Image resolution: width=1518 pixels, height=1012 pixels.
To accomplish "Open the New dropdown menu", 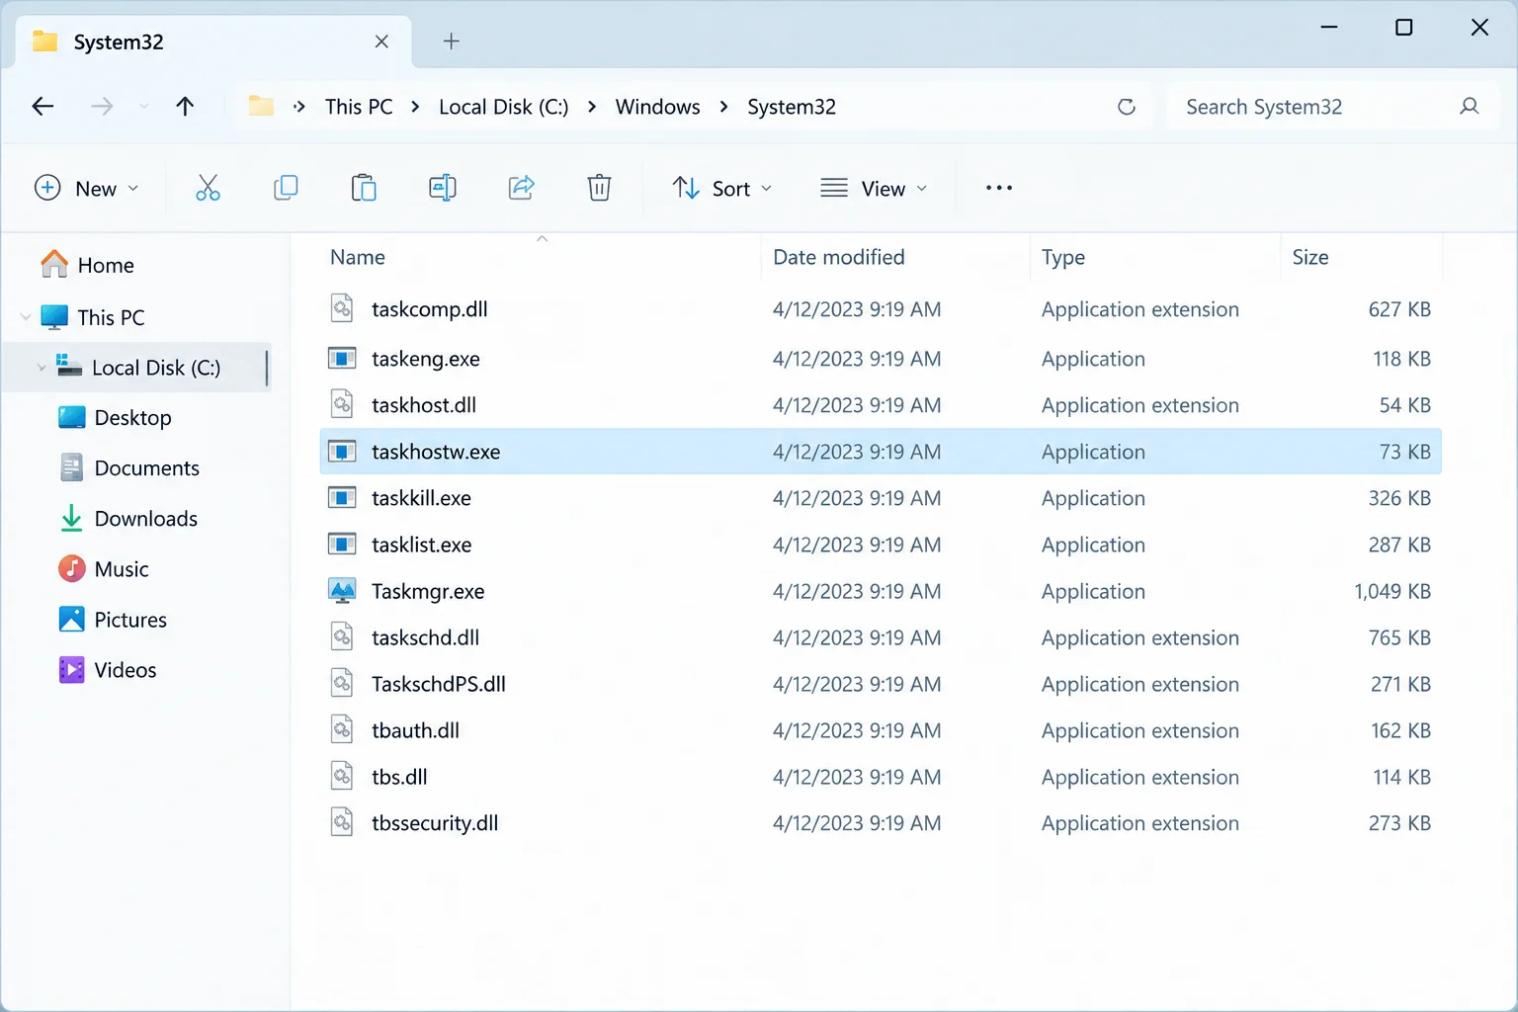I will [87, 188].
